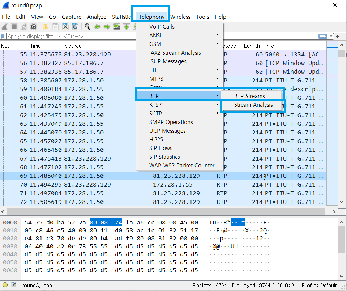The image size is (347, 291).
Task: Open Expert Information via the yellow circle icon
Action: [x=5, y=285]
